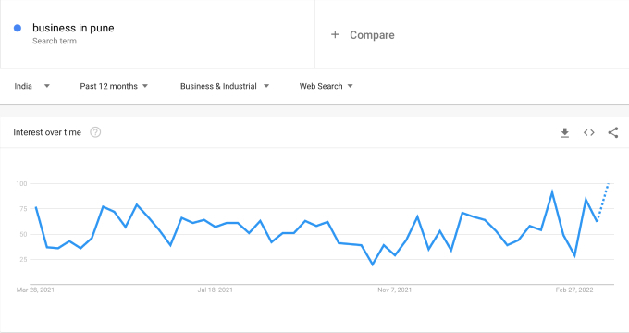Viewport: 629px width, 333px height.
Task: Open help for Interest over time
Action: [x=95, y=132]
